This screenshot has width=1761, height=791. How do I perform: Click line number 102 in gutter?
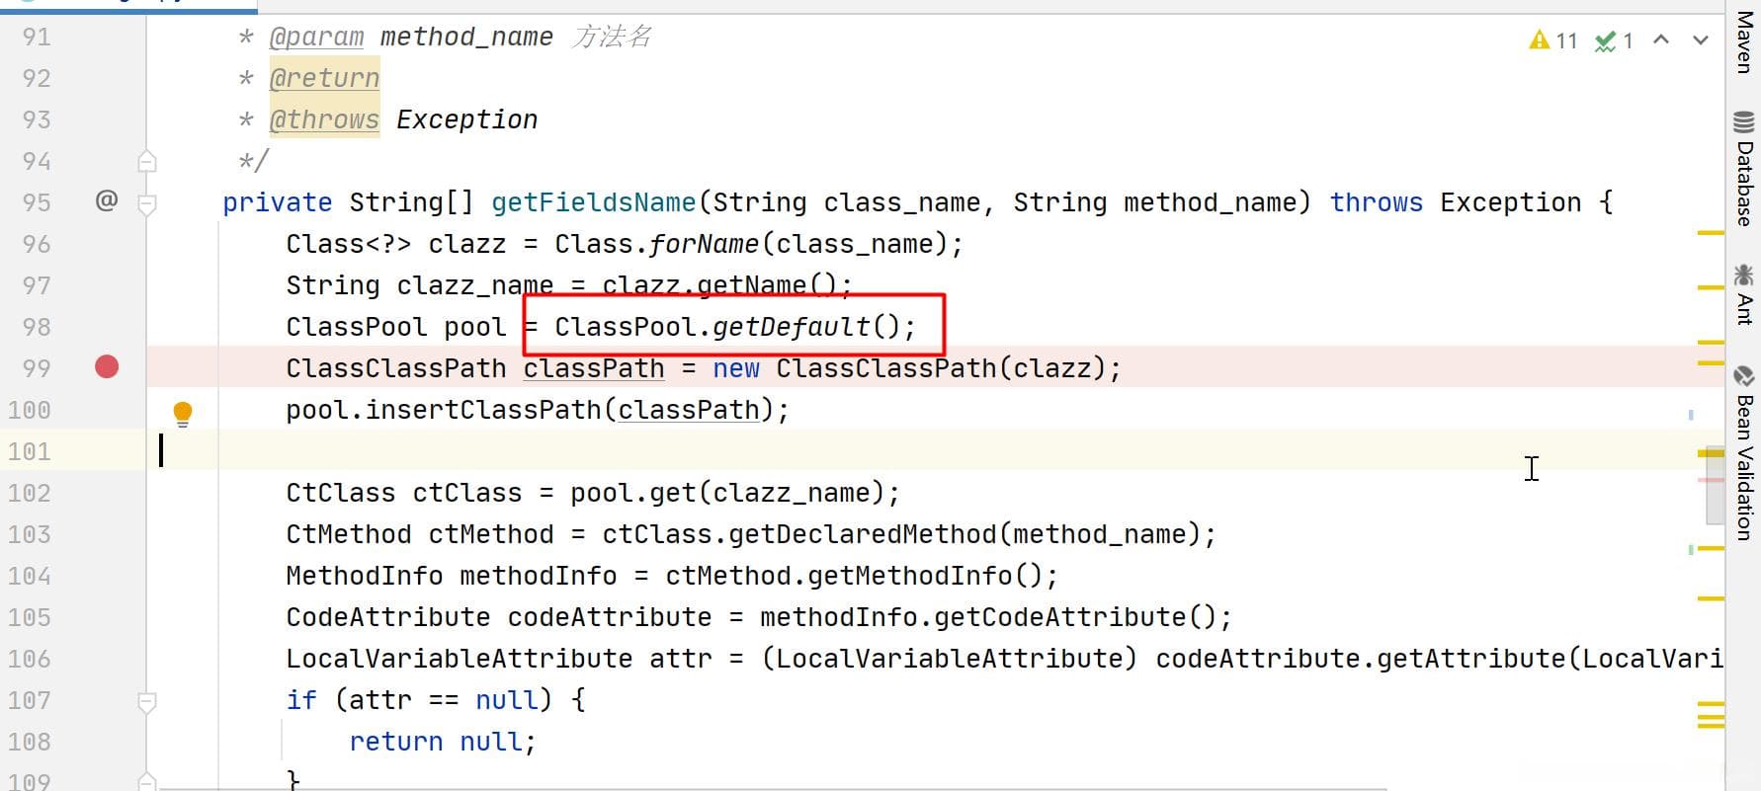point(30,493)
